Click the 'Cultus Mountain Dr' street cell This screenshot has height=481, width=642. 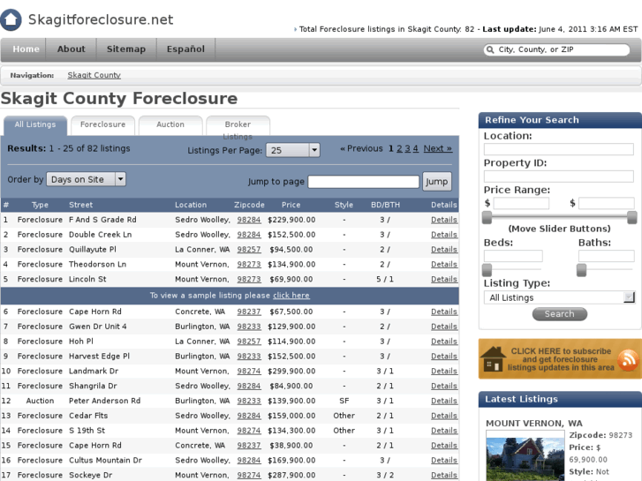coord(105,461)
